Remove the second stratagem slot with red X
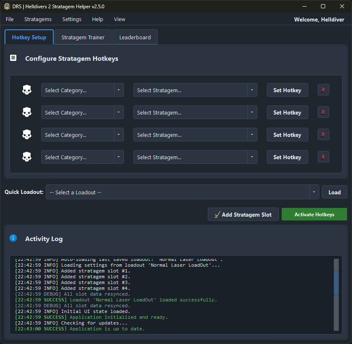Screen dimensions: 352x344 coord(323,112)
